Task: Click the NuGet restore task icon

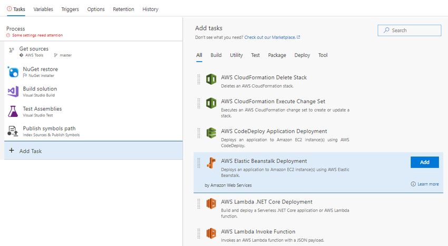Action: pos(13,72)
